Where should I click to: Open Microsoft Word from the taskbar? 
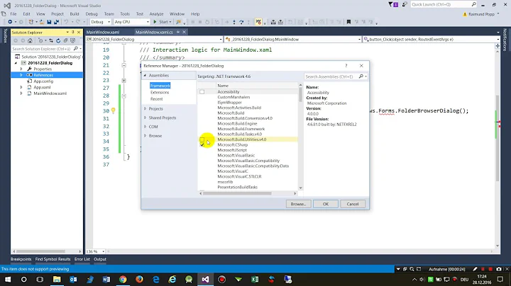(x=106, y=279)
